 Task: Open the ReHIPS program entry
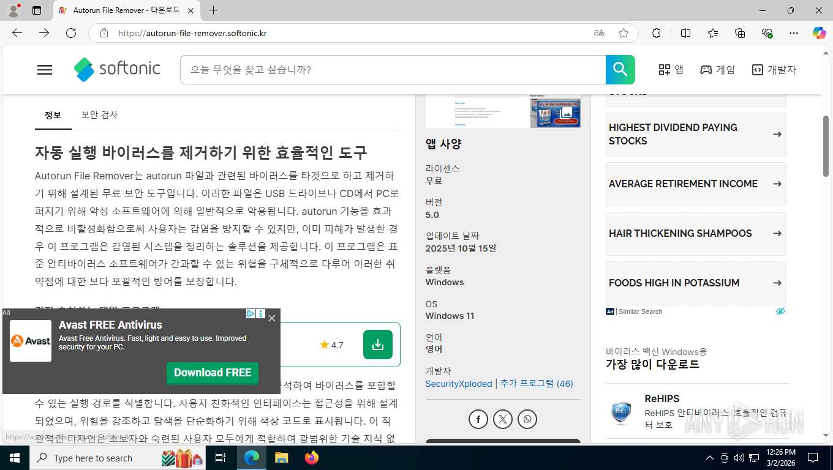(697, 411)
